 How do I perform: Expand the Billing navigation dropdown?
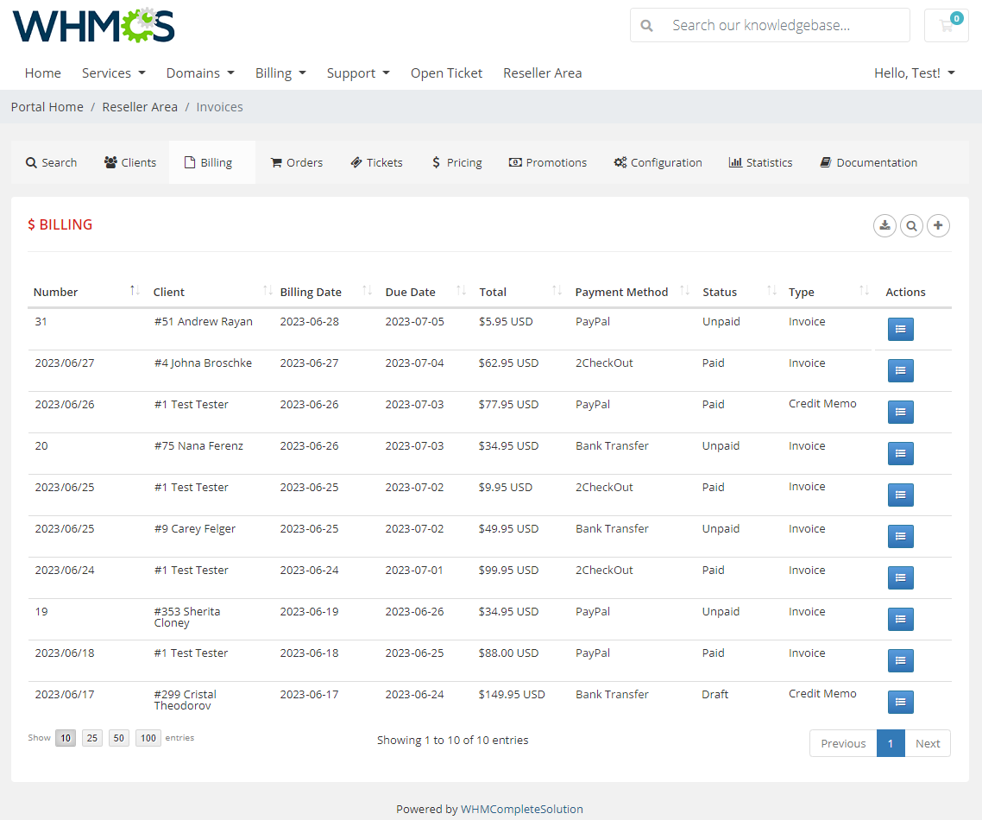click(280, 73)
